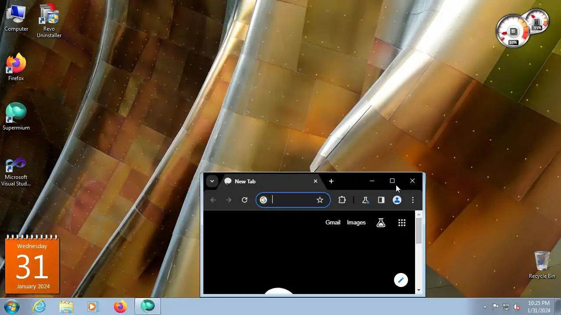
Task: Open the Revo Uninstaller shortcut
Action: point(49,21)
